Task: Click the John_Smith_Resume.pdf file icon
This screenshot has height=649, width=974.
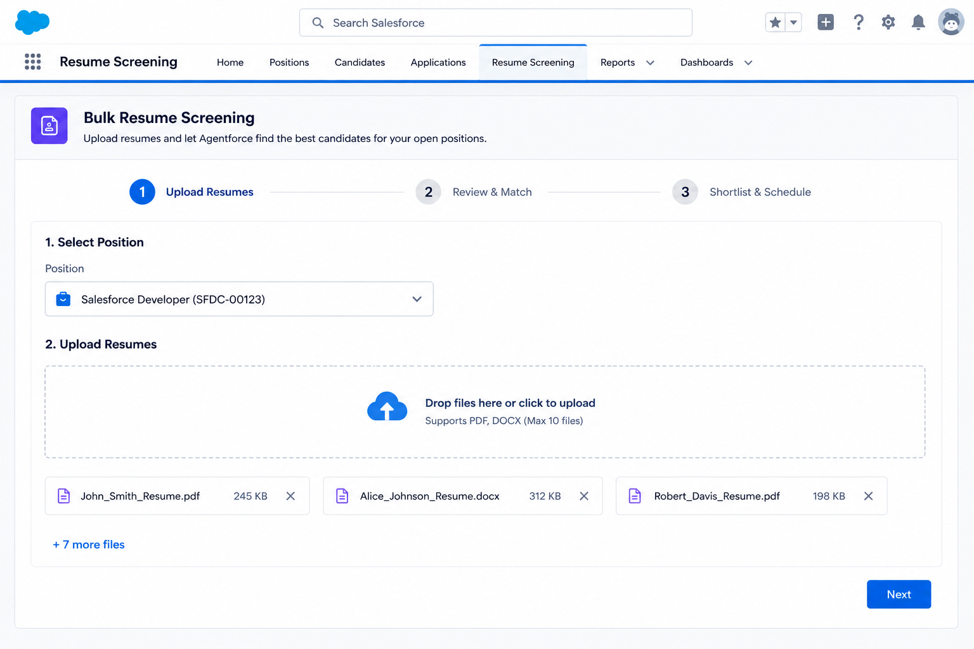Action: tap(64, 496)
